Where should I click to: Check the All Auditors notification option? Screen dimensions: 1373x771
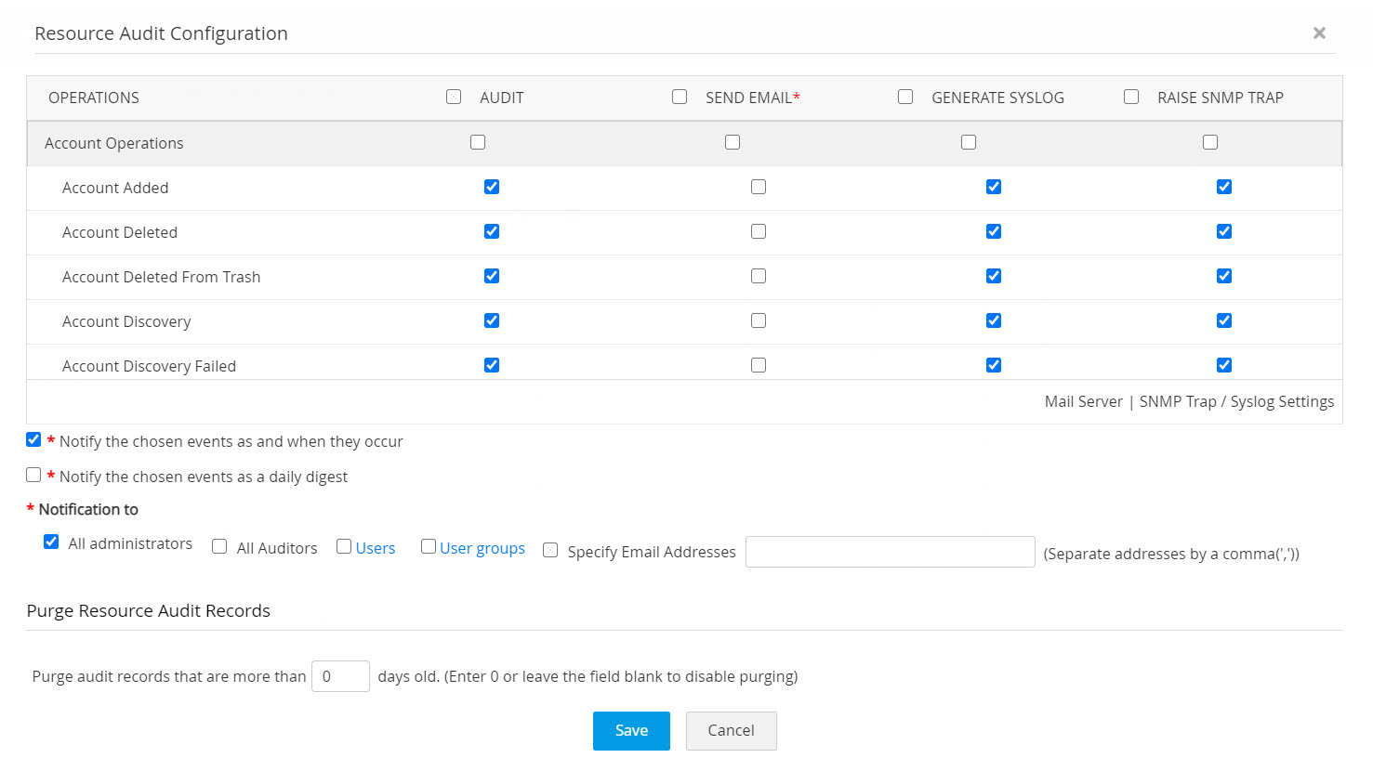click(219, 546)
